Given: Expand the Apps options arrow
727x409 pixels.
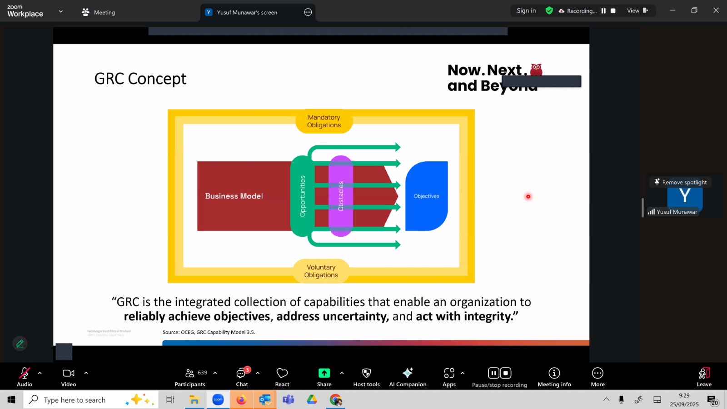Looking at the screenshot, I should point(463,373).
